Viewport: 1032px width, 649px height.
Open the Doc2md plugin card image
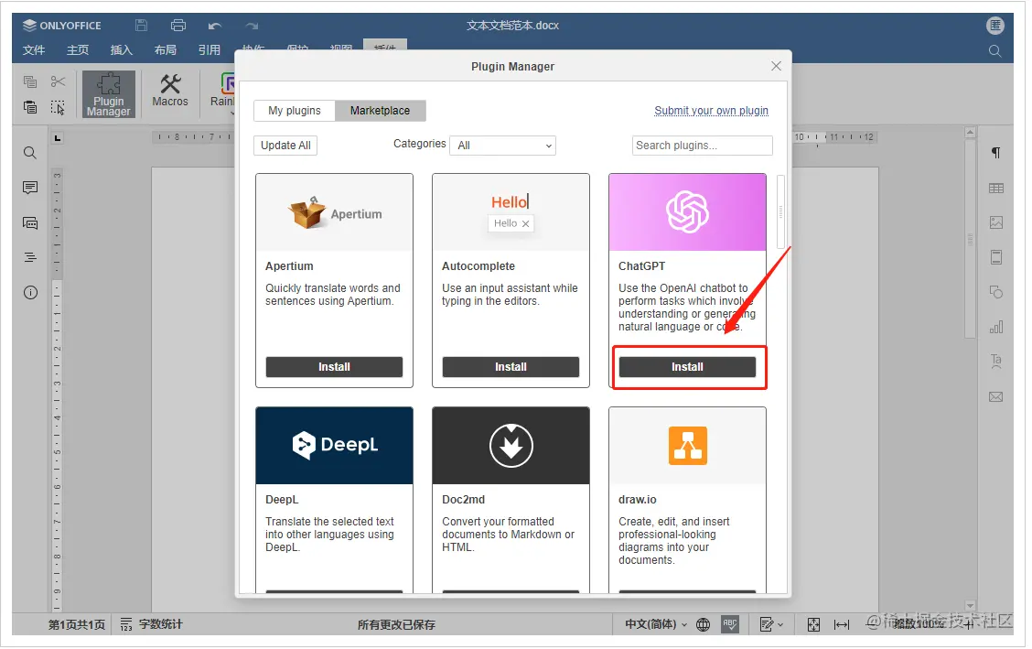tap(511, 446)
